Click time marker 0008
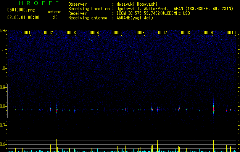 [x=185, y=33]
